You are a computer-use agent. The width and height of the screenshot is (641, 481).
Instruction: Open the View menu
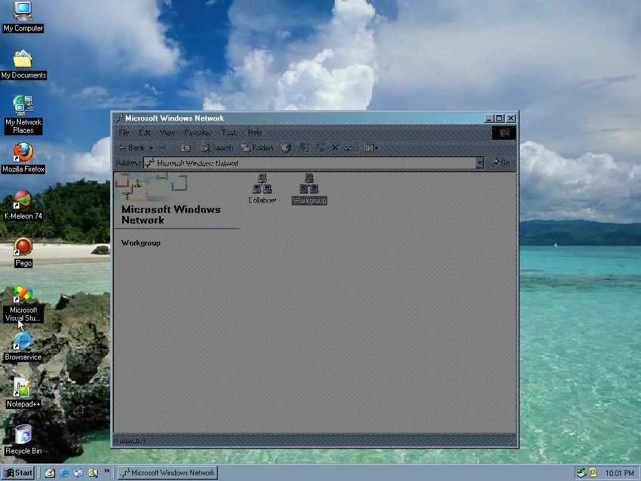167,133
